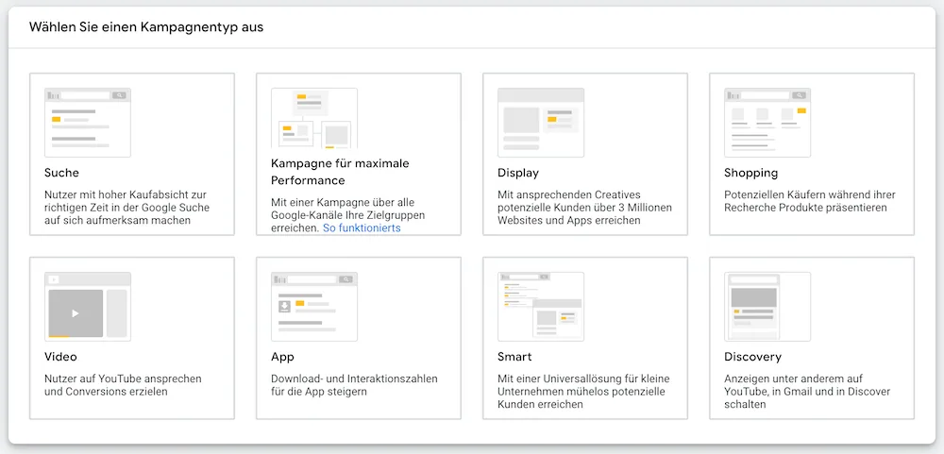Choose the 'Shopping' card title

(750, 173)
